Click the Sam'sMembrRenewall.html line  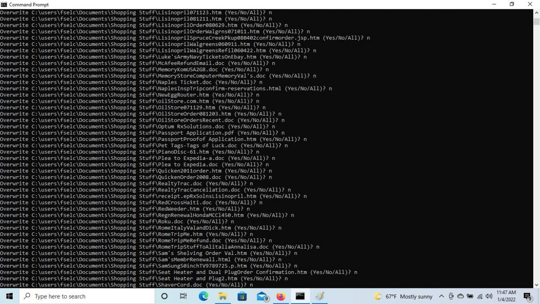141,259
